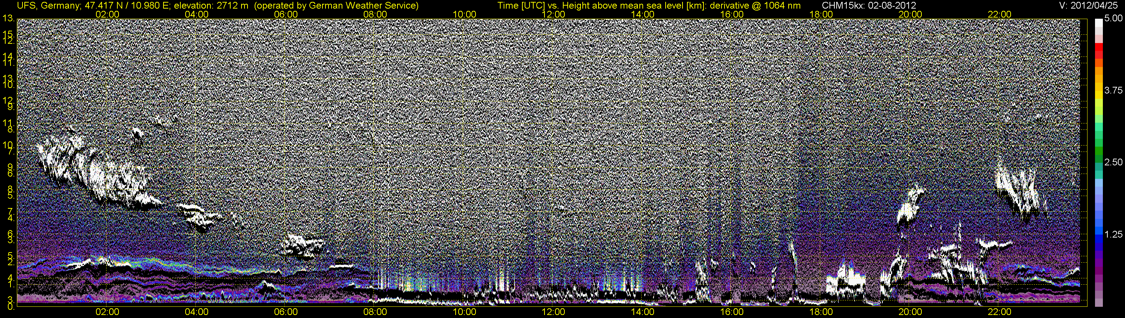Viewport: 1125px width, 318px height.
Task: Click the 20:00 label on top time axis
Action: [x=910, y=14]
